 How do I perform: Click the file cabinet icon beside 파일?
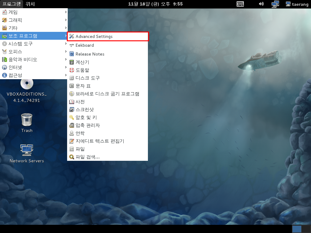pos(72,149)
